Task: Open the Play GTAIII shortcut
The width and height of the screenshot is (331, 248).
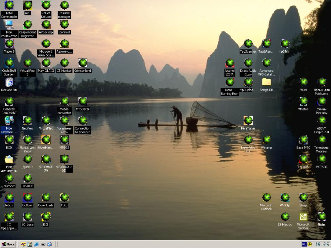Action: 46,63
